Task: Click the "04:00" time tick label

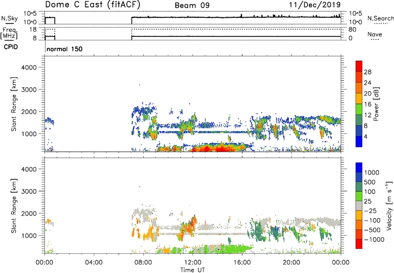Action: (94, 263)
